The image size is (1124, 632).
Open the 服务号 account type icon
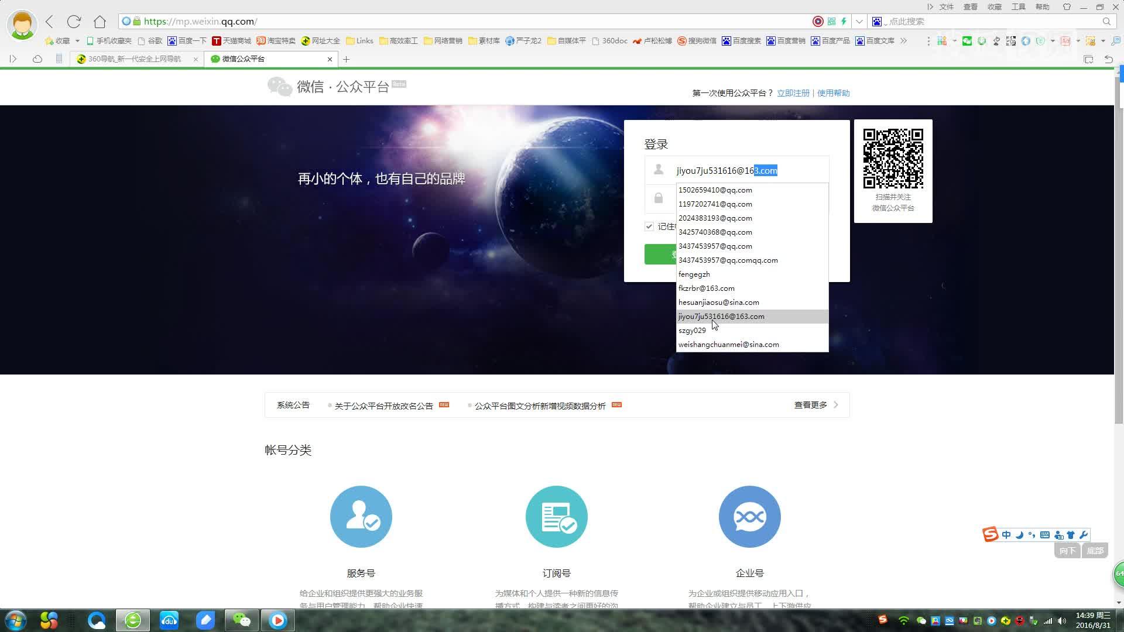tap(361, 517)
